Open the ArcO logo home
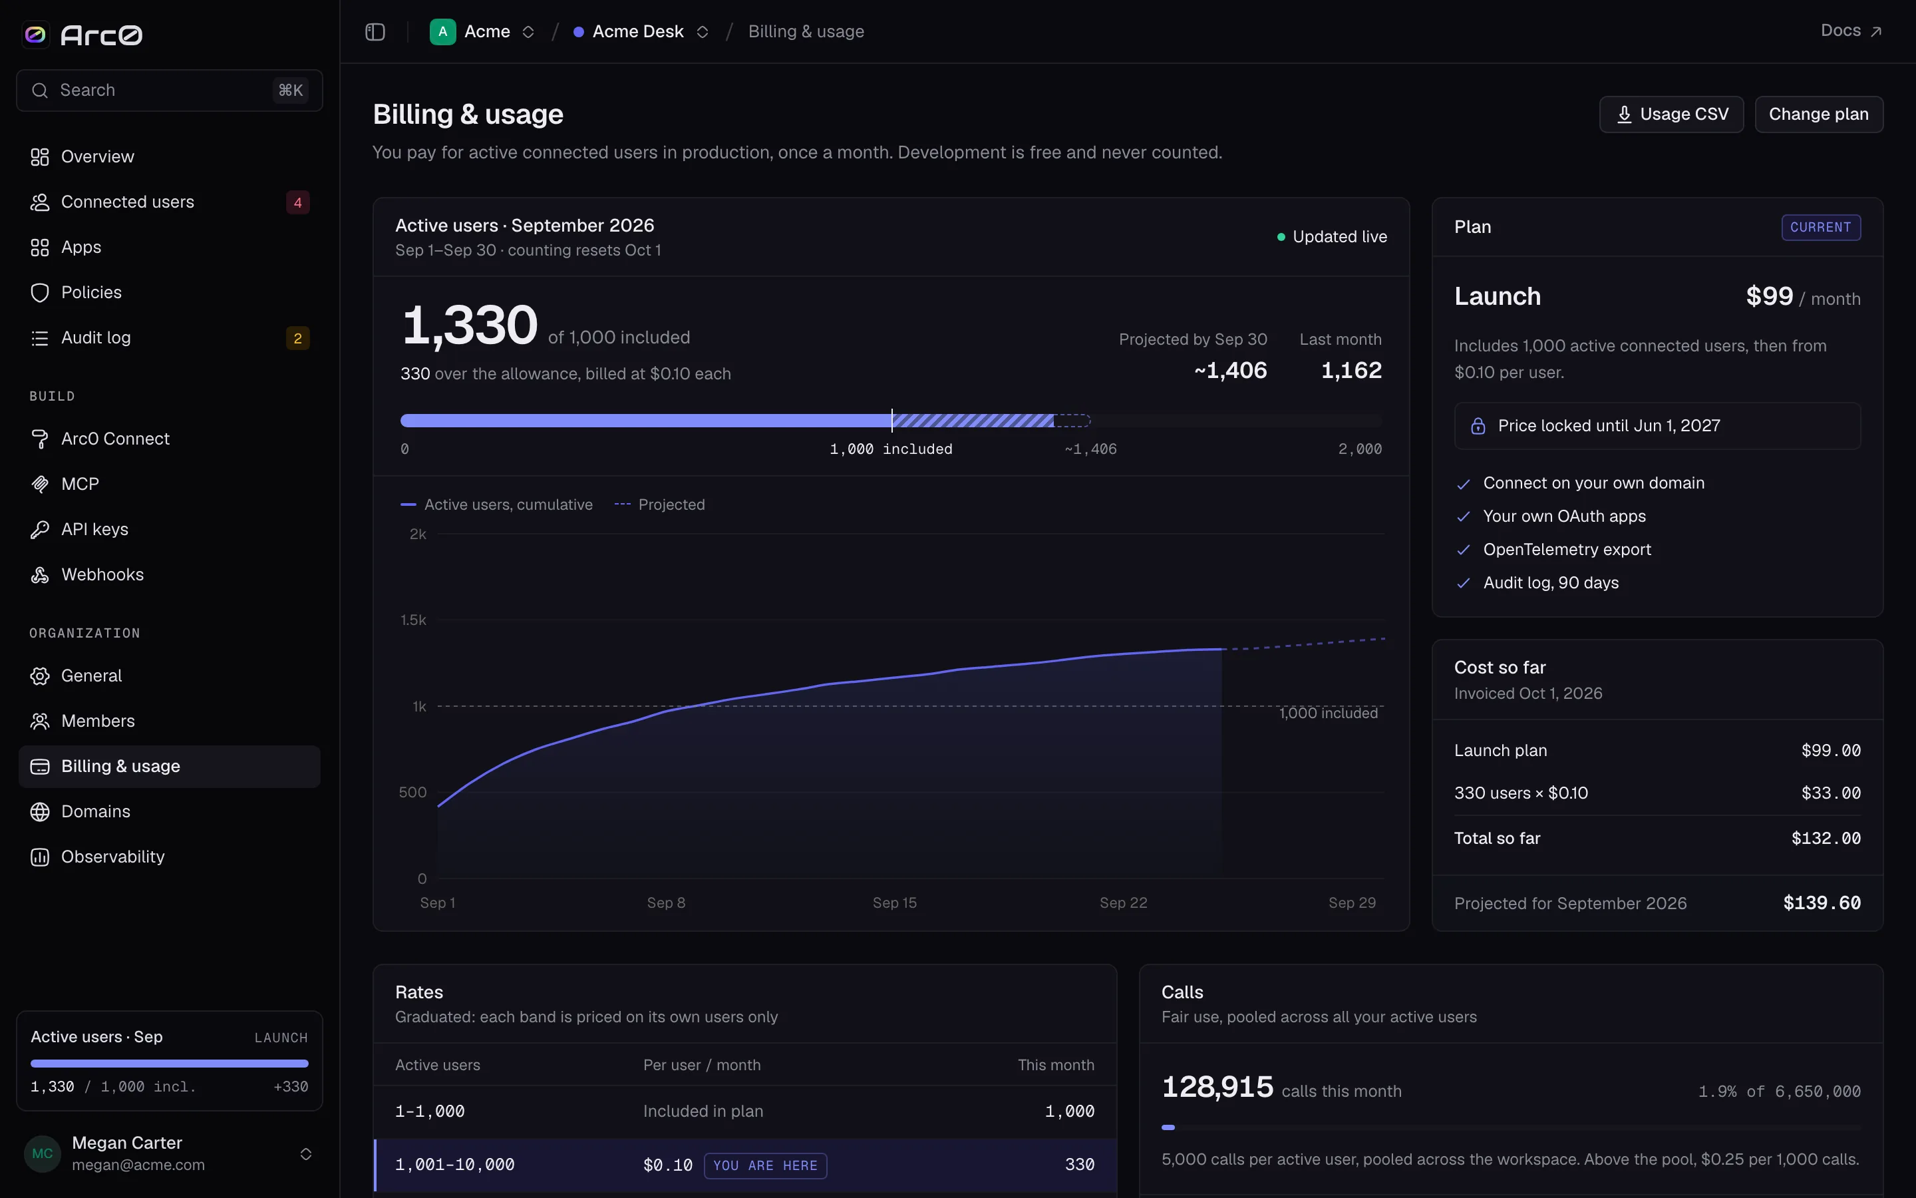Viewport: 1916px width, 1198px height. click(82, 34)
